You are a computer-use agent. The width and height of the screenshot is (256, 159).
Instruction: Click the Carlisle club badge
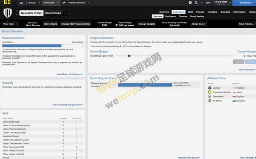pyautogui.click(x=209, y=88)
